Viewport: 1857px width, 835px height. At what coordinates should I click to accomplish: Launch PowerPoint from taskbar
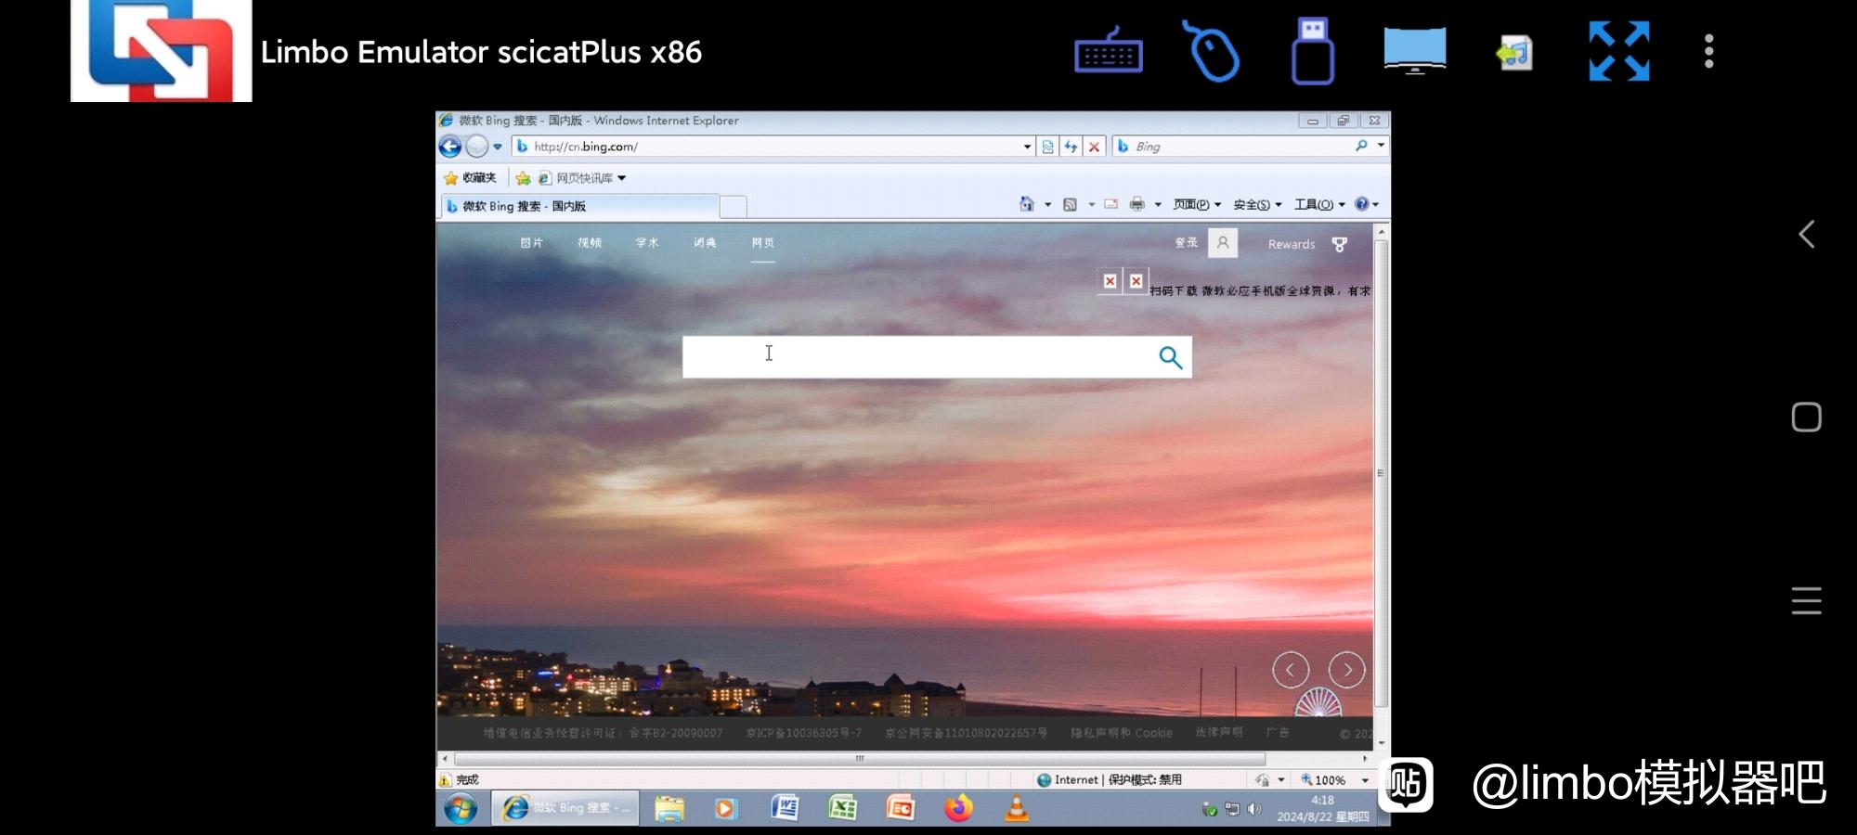pyautogui.click(x=900, y=809)
